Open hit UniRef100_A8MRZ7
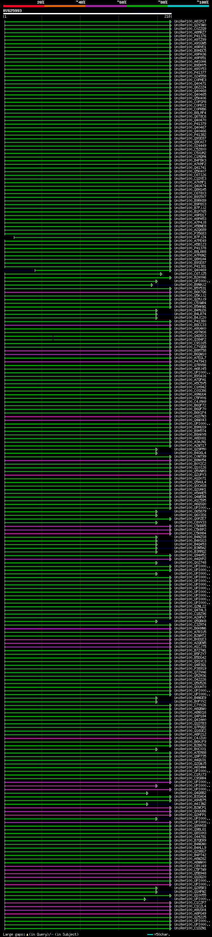This screenshot has height=937, width=212. pyautogui.click(x=190, y=32)
